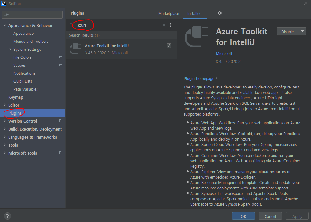Uncheck the Azure Toolkit for IntelliJ checkbox
This screenshot has height=222, width=311.
point(169,46)
